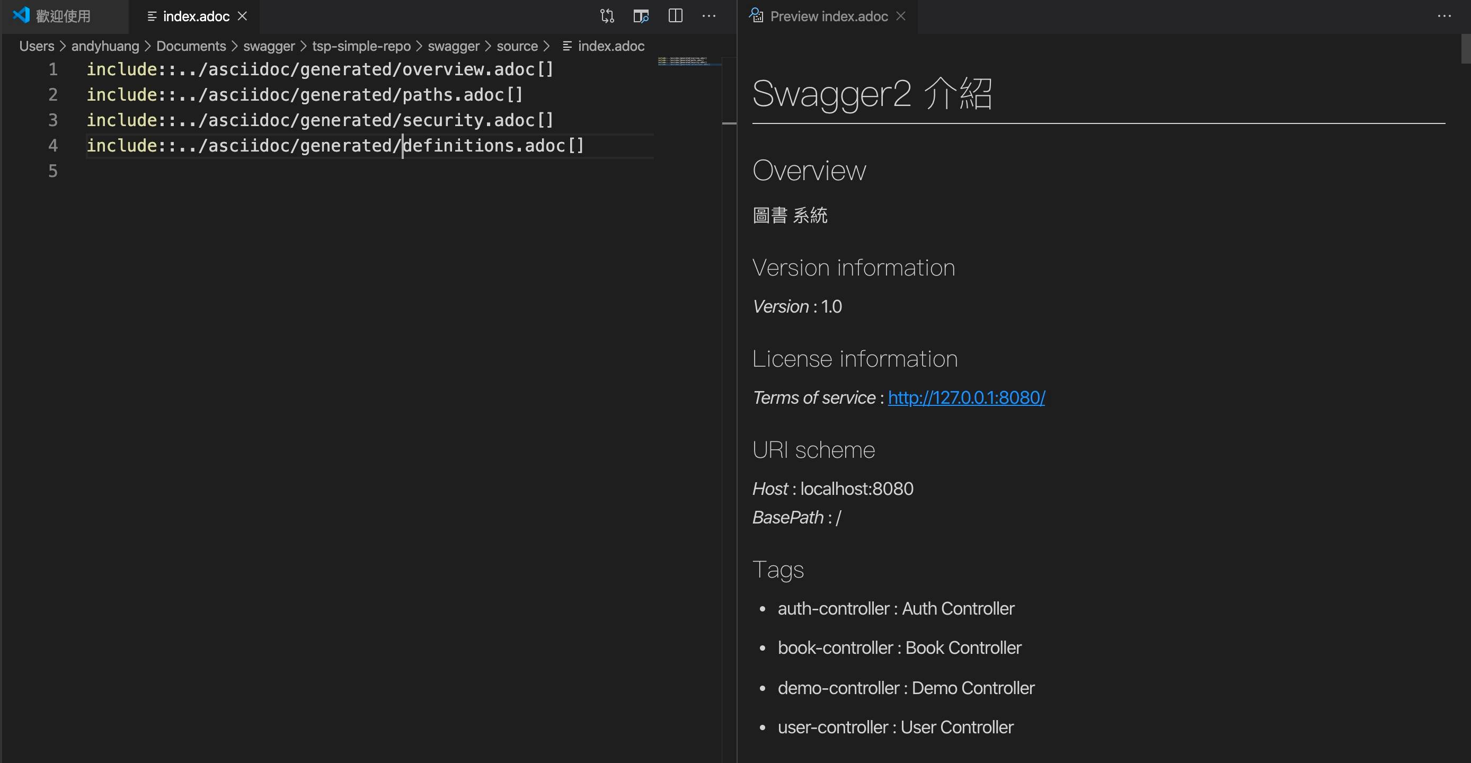Select the index.adoc editor tab
Image resolution: width=1471 pixels, height=763 pixels.
point(196,16)
